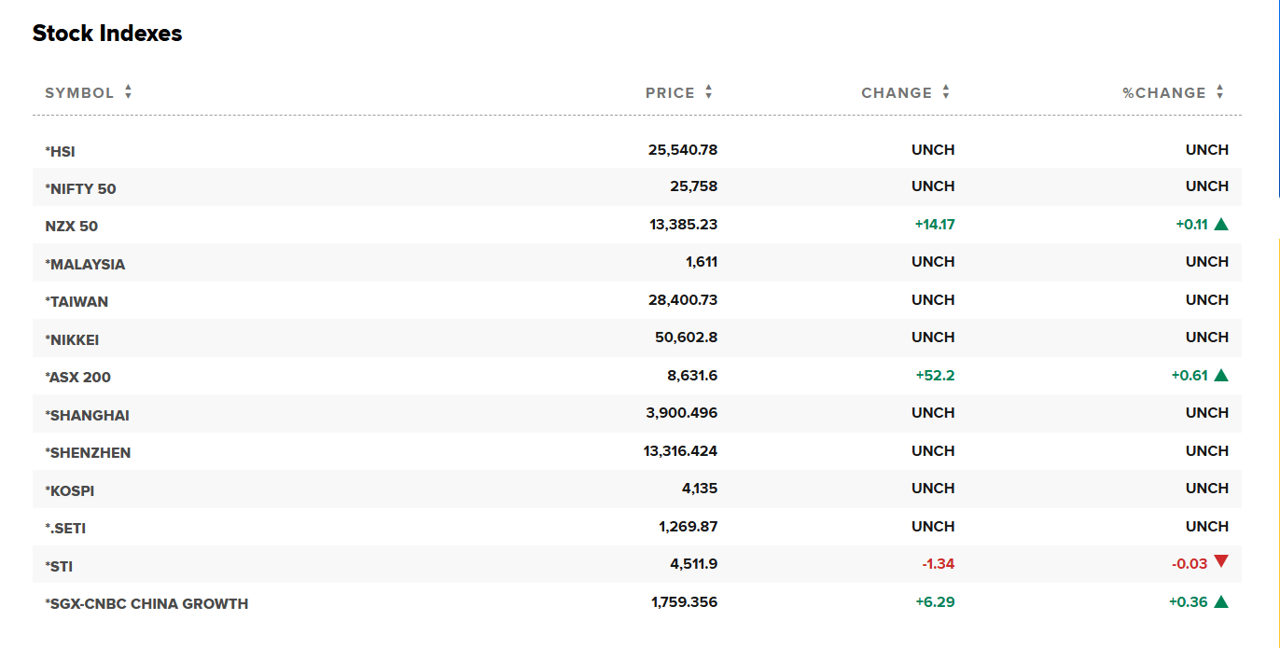Click the Price column sort arrows
The image size is (1280, 648).
point(709,92)
